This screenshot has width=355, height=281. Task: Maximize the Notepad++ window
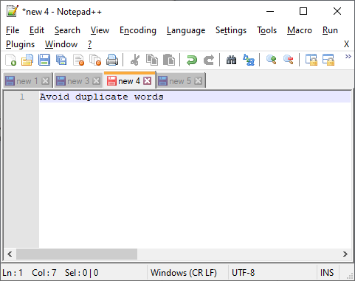click(x=303, y=11)
